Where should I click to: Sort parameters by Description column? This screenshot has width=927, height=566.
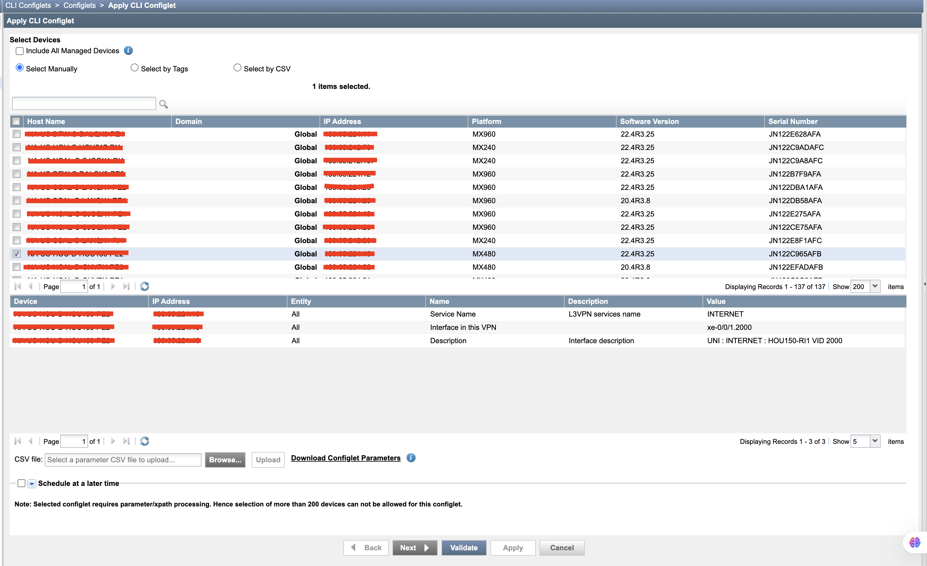tap(633, 301)
